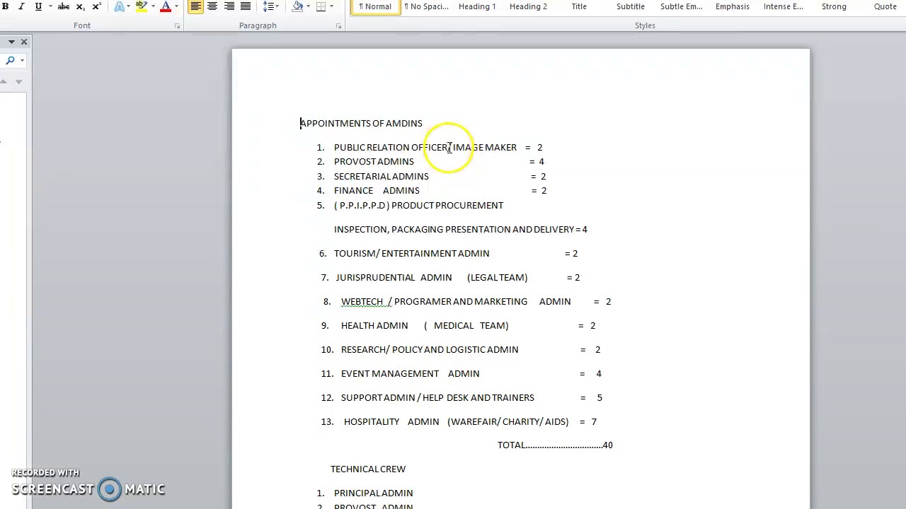Image resolution: width=906 pixels, height=509 pixels.
Task: Apply Borders to paragraph
Action: [321, 6]
